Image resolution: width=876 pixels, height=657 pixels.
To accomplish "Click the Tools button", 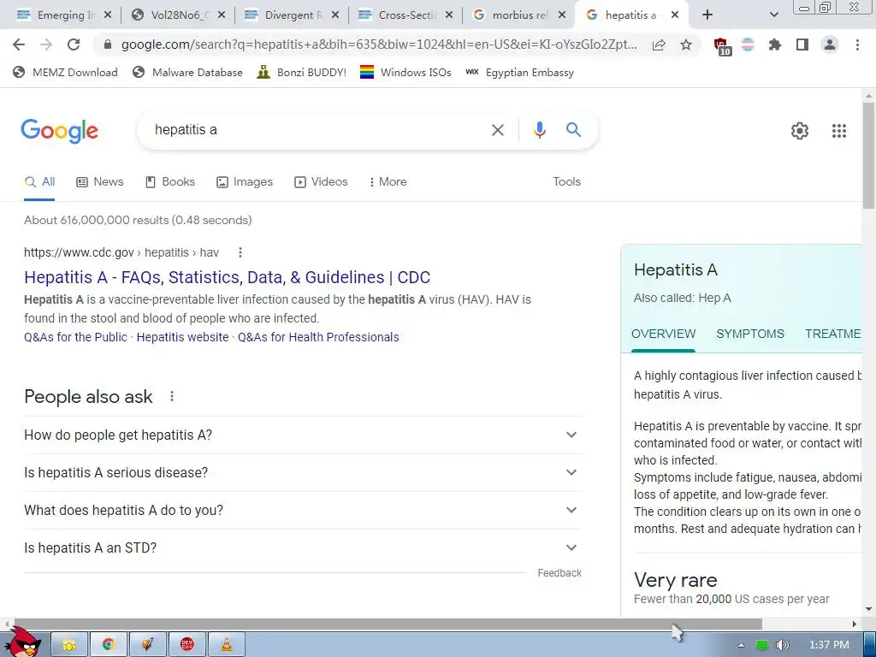I will tap(566, 182).
